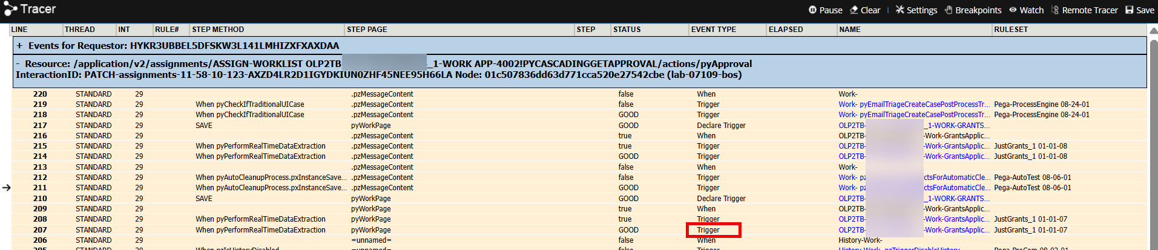Image resolution: width=1158 pixels, height=250 pixels.
Task: Click the STEP PAGE column header
Action: [x=367, y=30]
